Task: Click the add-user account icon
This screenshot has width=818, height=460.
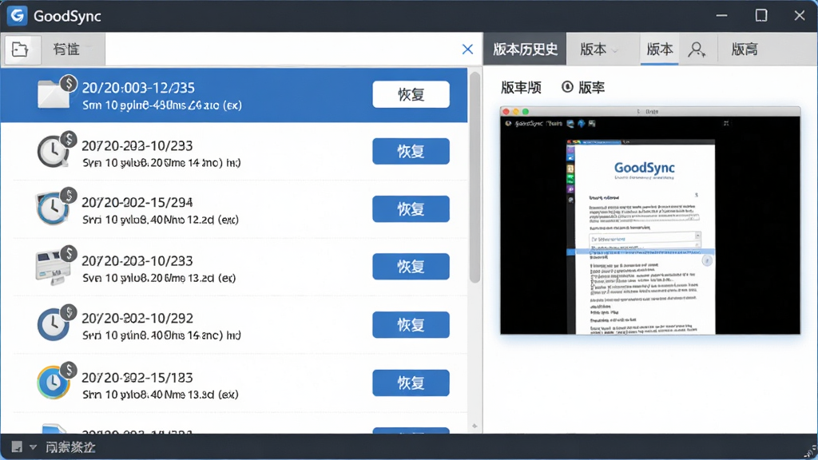Action: (x=697, y=50)
